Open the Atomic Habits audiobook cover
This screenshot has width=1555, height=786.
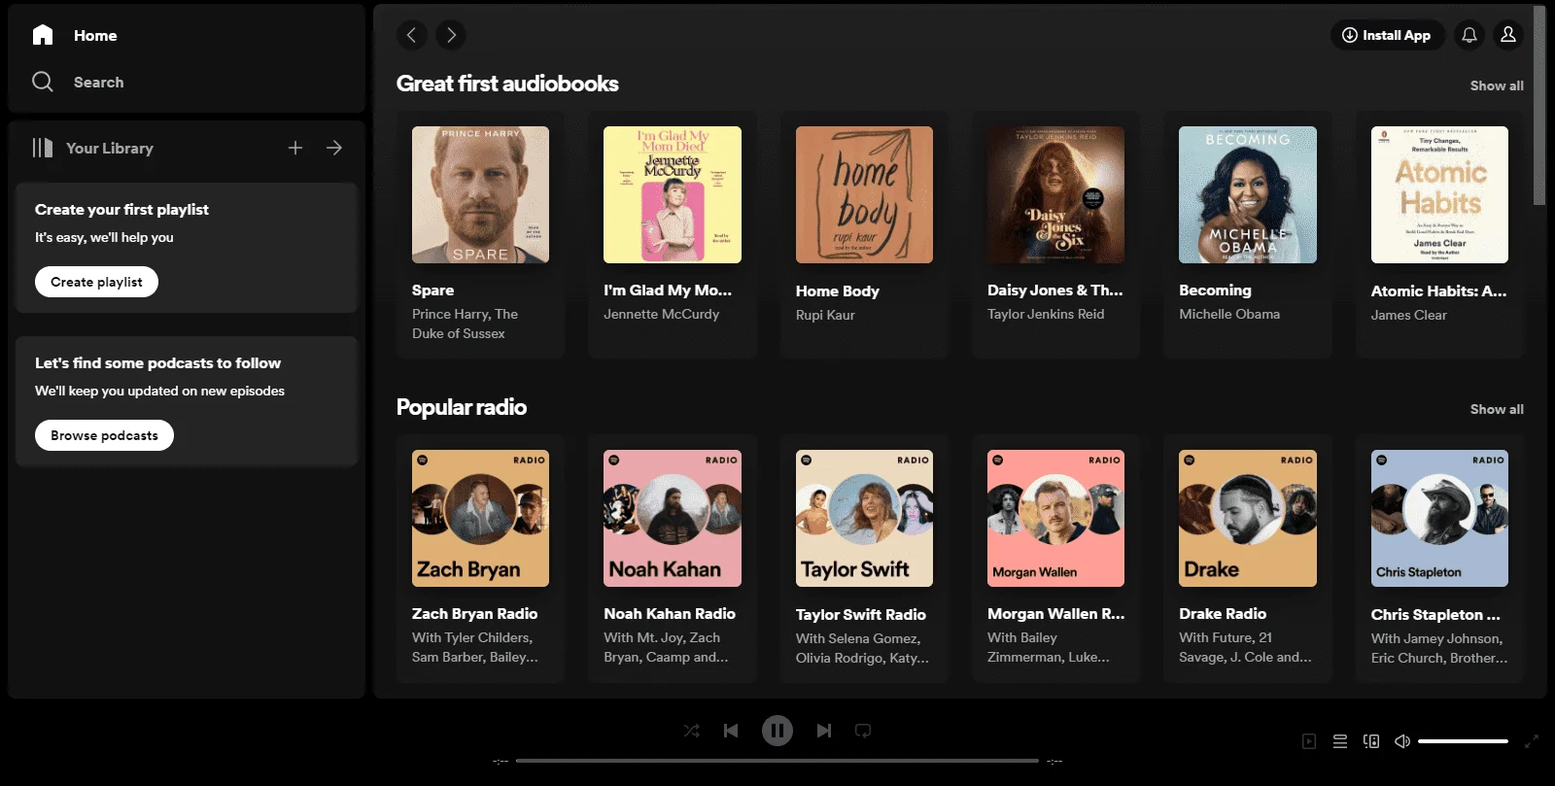(1439, 194)
